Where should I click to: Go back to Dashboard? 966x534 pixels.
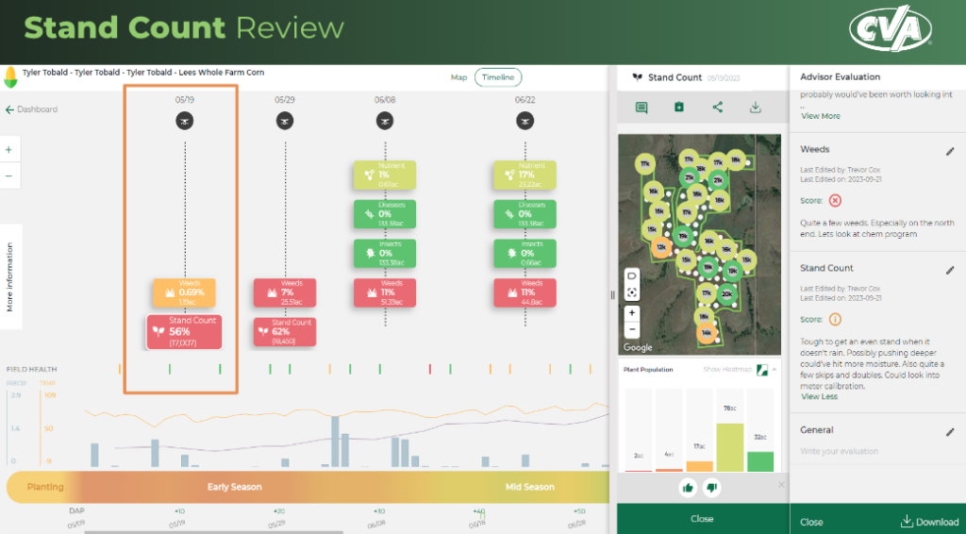coord(31,109)
